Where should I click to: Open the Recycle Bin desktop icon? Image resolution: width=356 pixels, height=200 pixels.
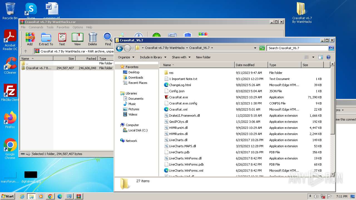10,11
